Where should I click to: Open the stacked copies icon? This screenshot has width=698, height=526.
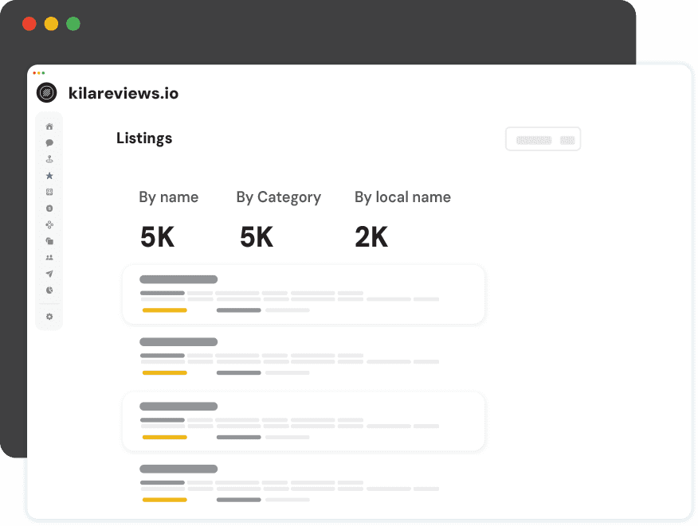[49, 241]
